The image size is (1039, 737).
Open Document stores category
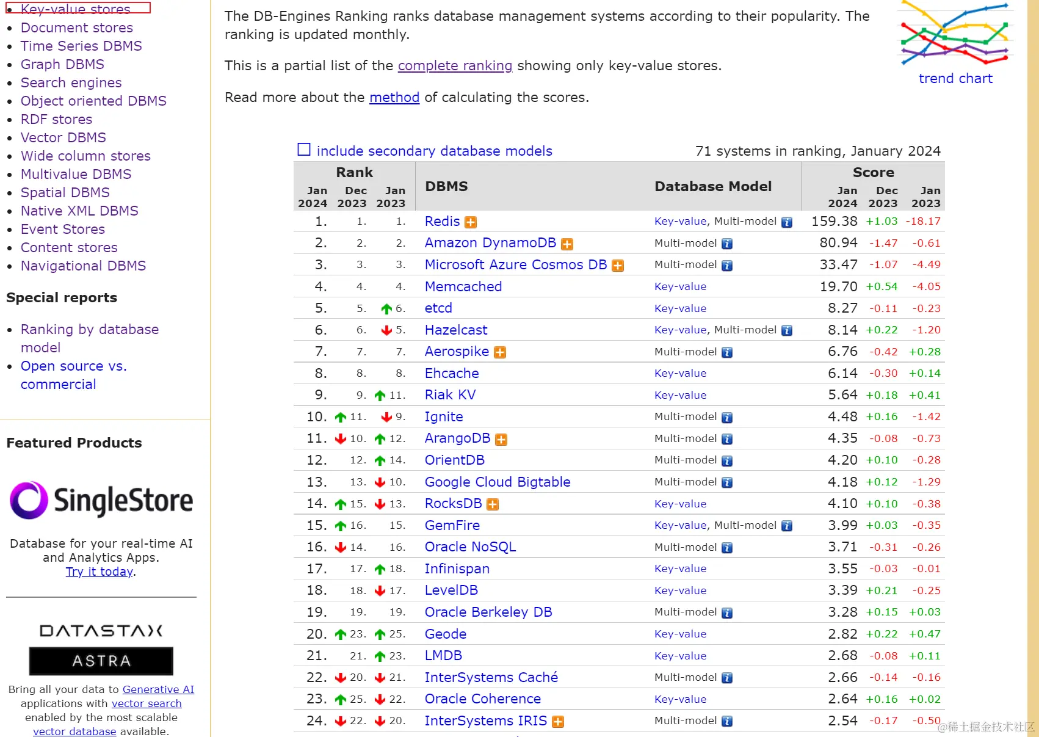coord(77,28)
